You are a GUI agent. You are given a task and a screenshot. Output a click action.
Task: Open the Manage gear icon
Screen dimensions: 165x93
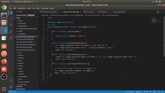(x=11, y=87)
